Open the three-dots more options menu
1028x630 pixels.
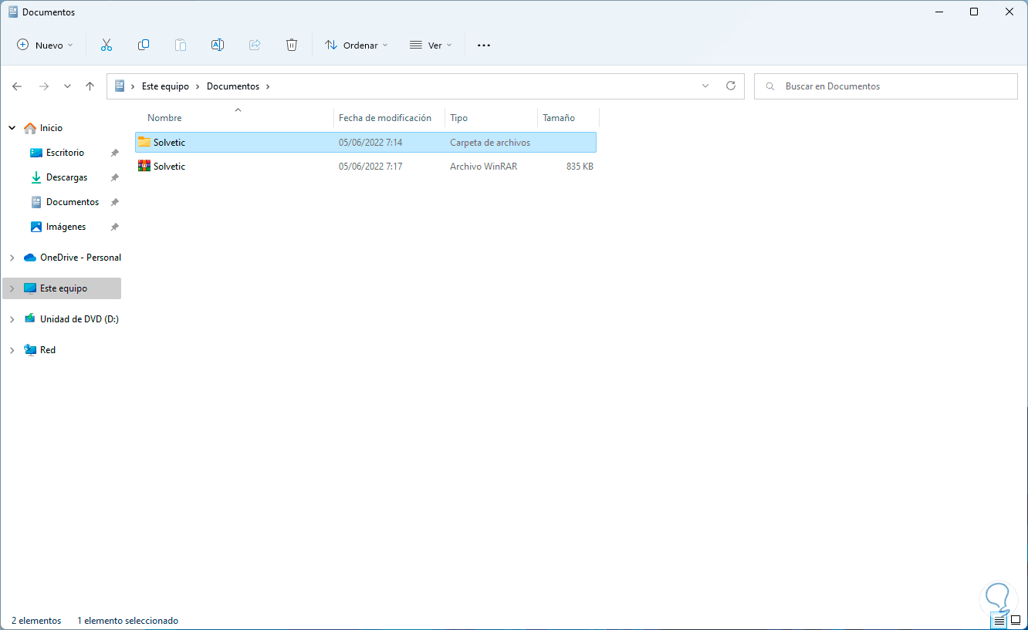pos(484,45)
